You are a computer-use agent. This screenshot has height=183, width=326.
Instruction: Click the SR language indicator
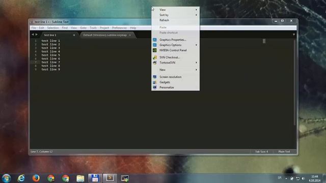point(280,178)
